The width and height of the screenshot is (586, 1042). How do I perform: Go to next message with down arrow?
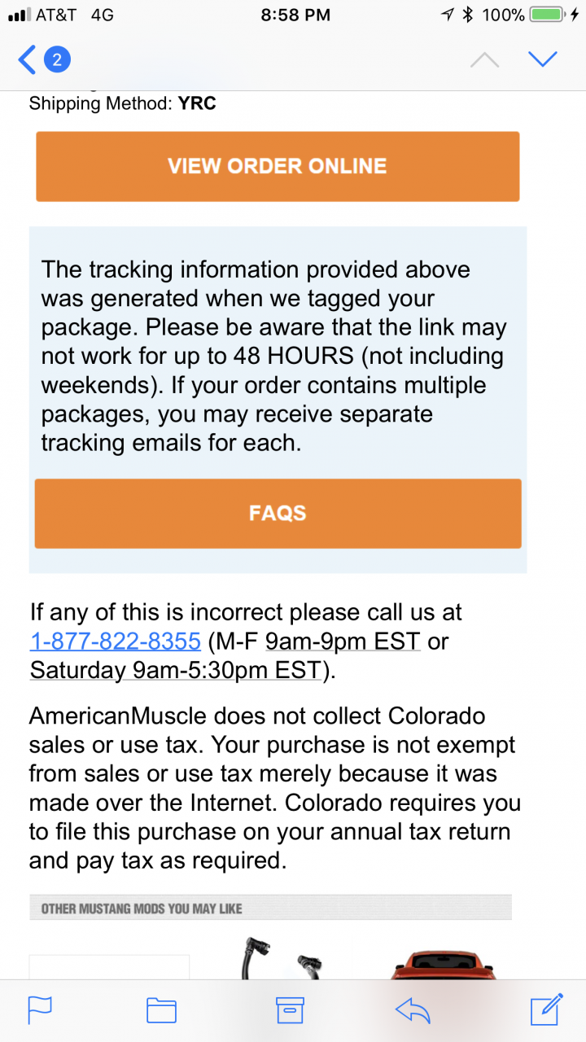[x=542, y=59]
